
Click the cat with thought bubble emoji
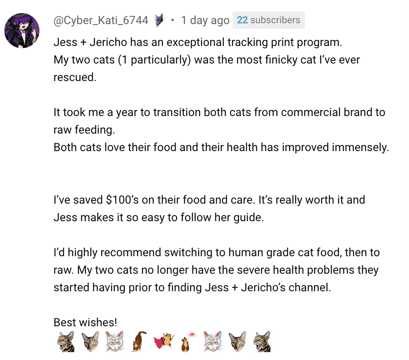click(x=188, y=342)
